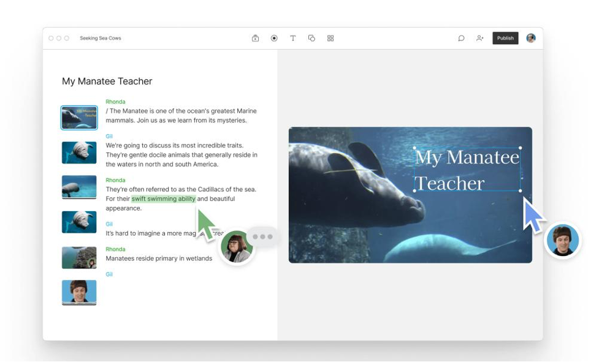This screenshot has height=362, width=599.
Task: Open the user profile avatar in the toolbar
Action: point(531,38)
